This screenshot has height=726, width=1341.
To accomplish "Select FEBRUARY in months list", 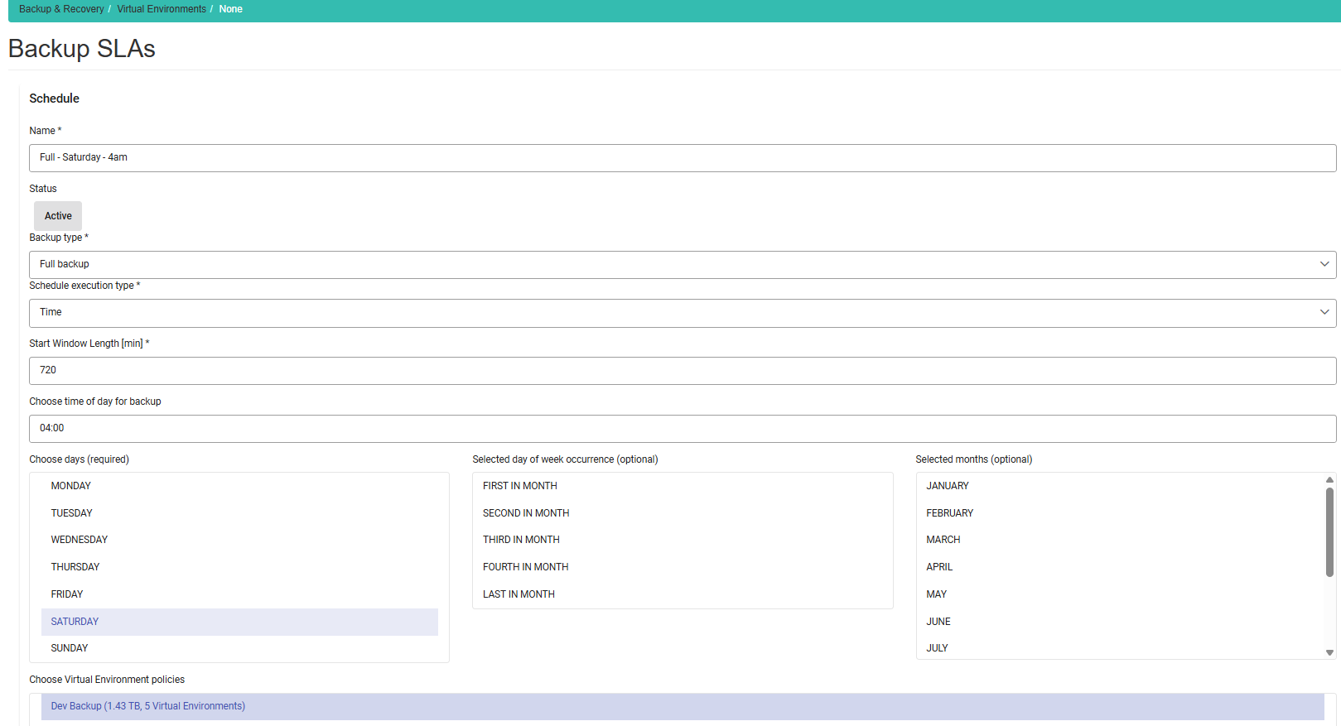I will point(1120,513).
